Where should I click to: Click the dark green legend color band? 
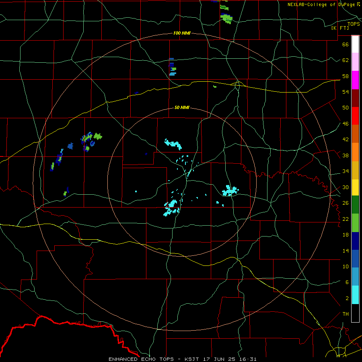click(355, 205)
